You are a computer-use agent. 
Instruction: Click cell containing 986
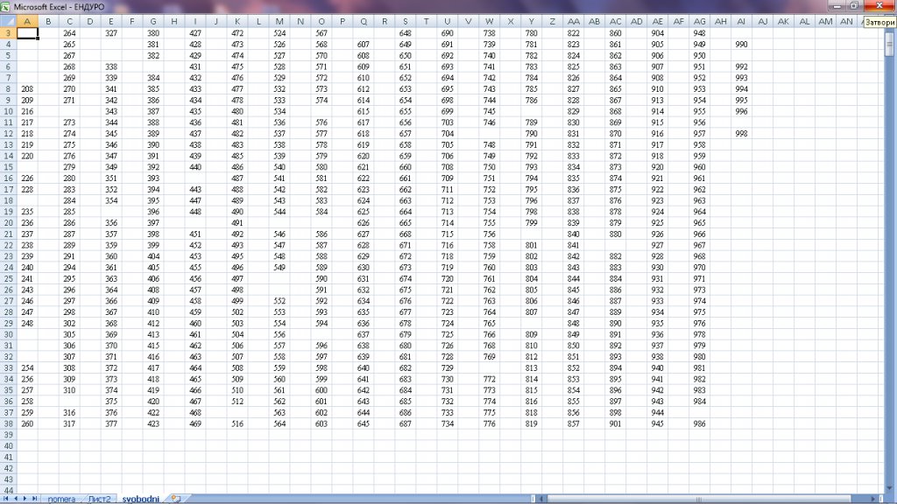pyautogui.click(x=700, y=424)
